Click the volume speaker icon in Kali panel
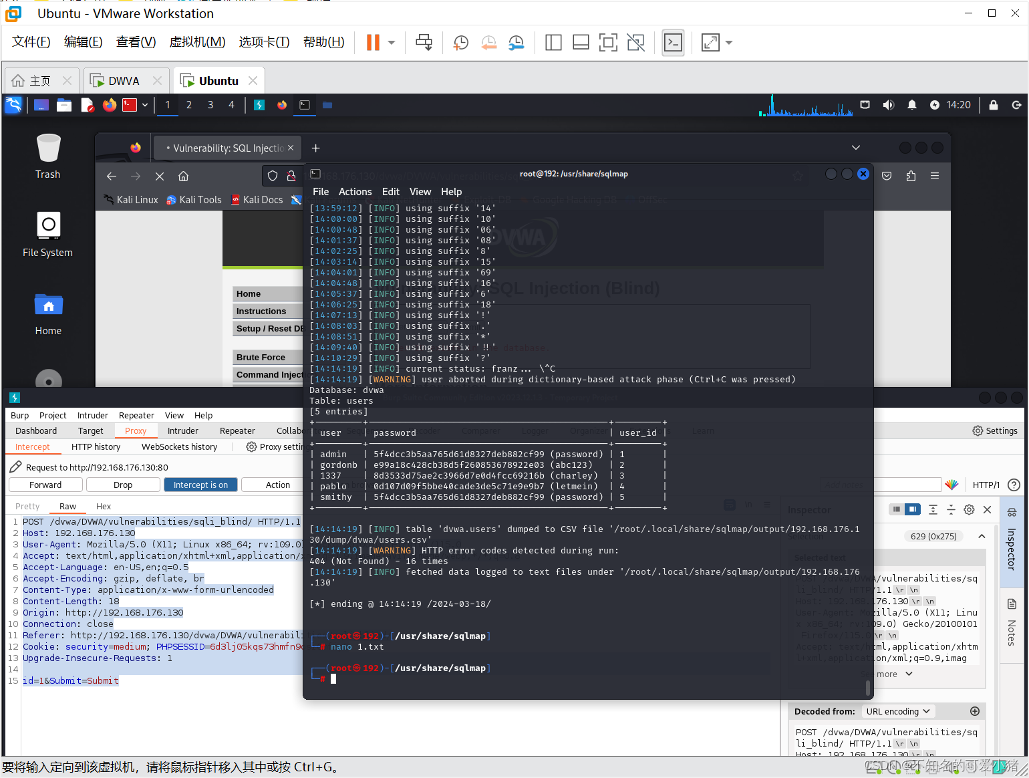This screenshot has width=1029, height=778. pyautogui.click(x=888, y=105)
